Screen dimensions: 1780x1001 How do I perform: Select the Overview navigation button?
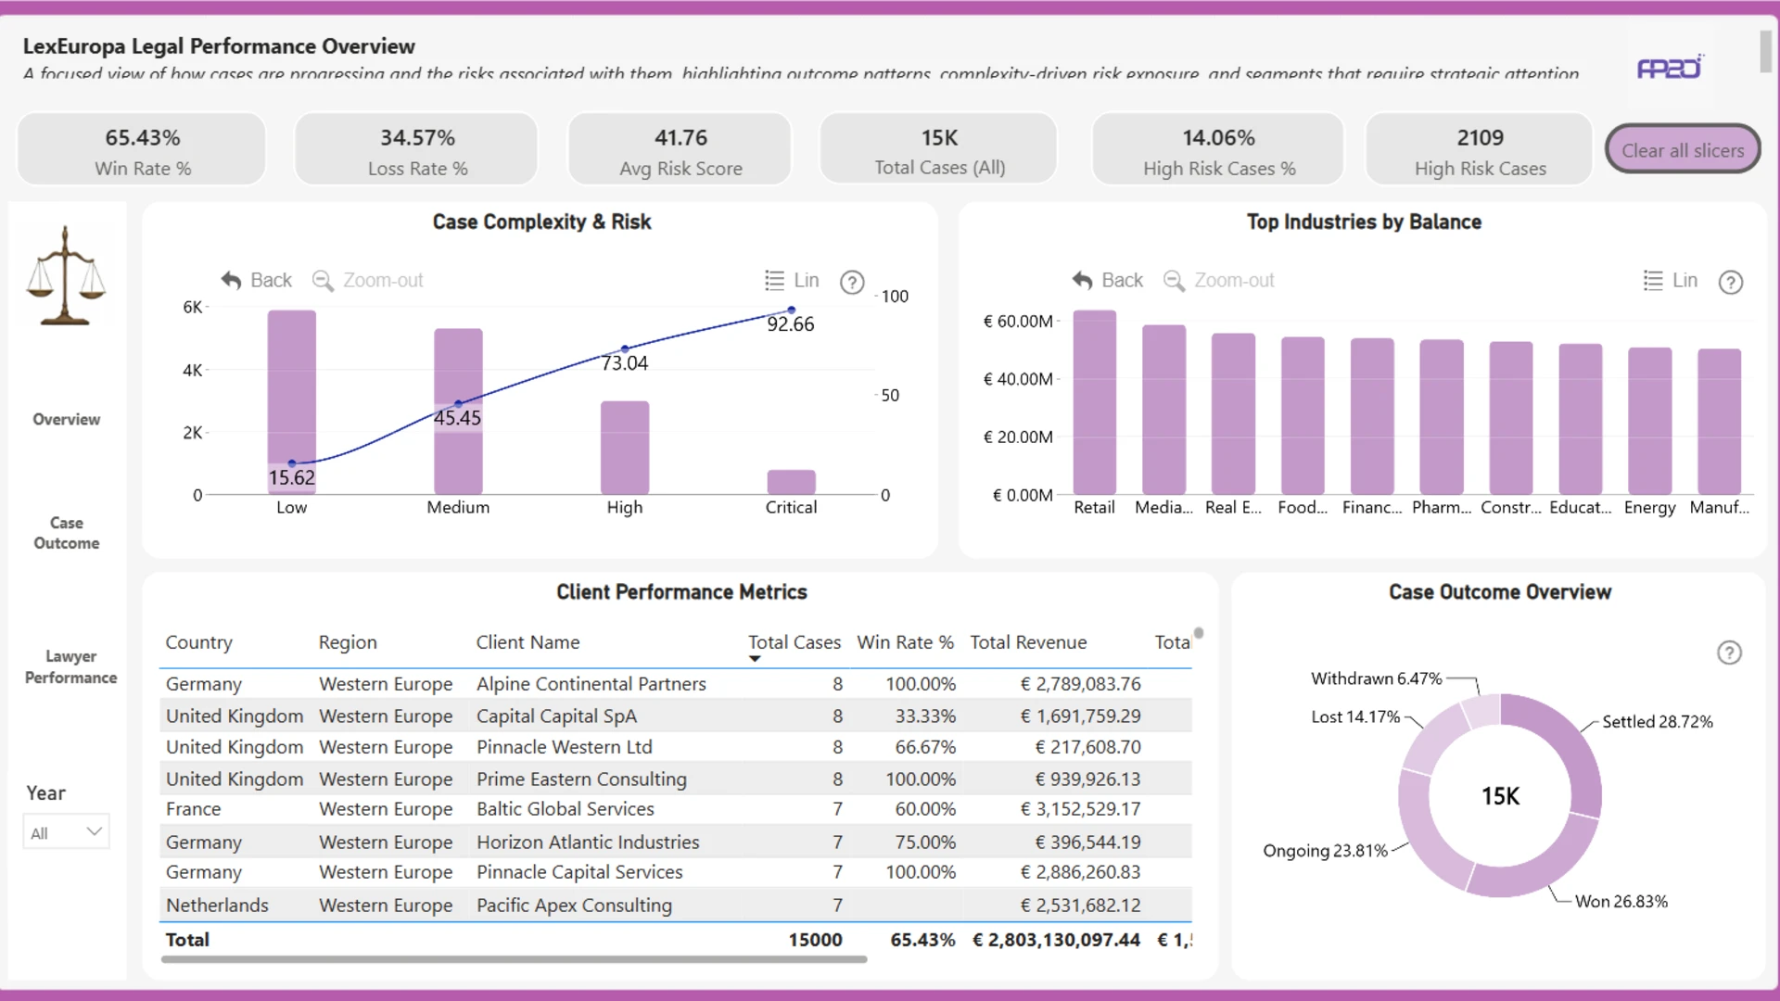tap(67, 419)
